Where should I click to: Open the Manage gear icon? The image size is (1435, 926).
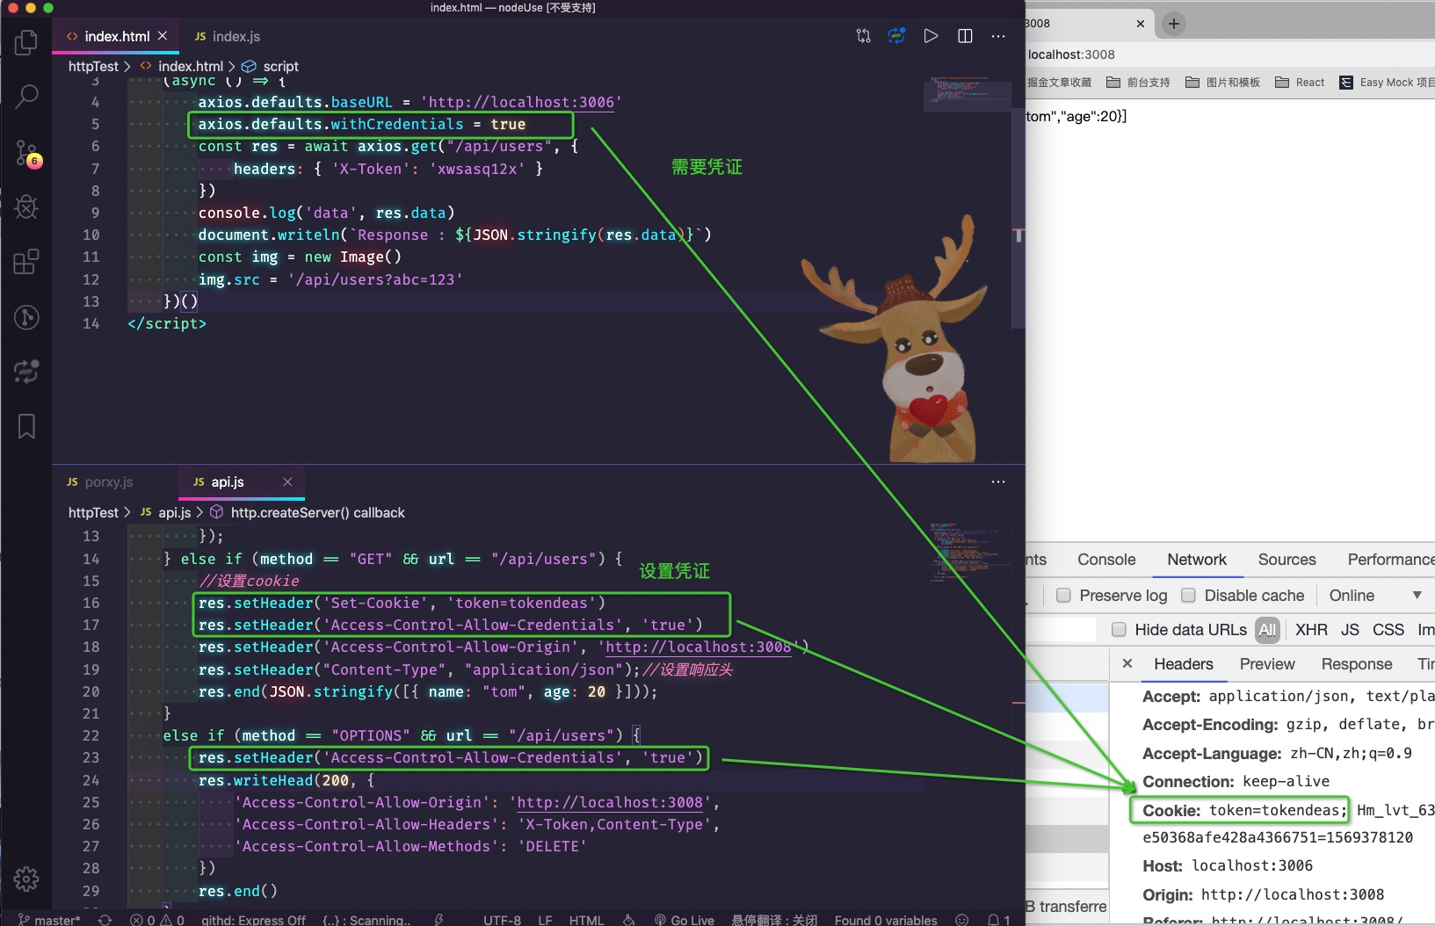(26, 879)
